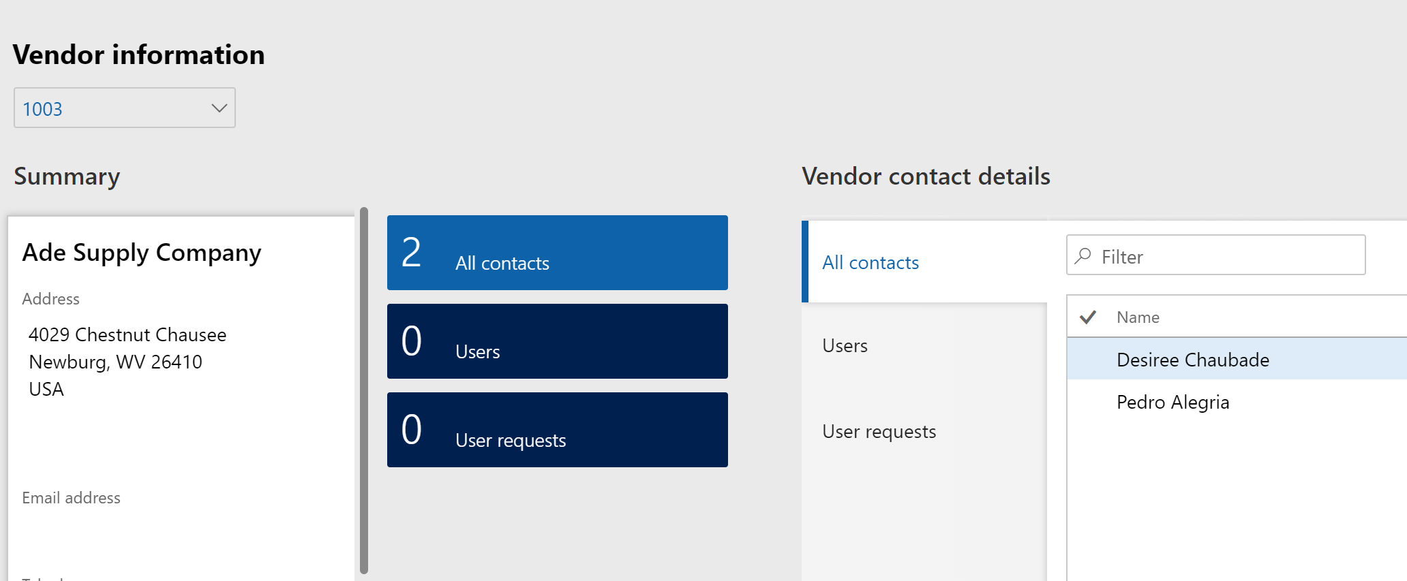1407x581 pixels.
Task: Click the vendor address text block
Action: tap(127, 362)
